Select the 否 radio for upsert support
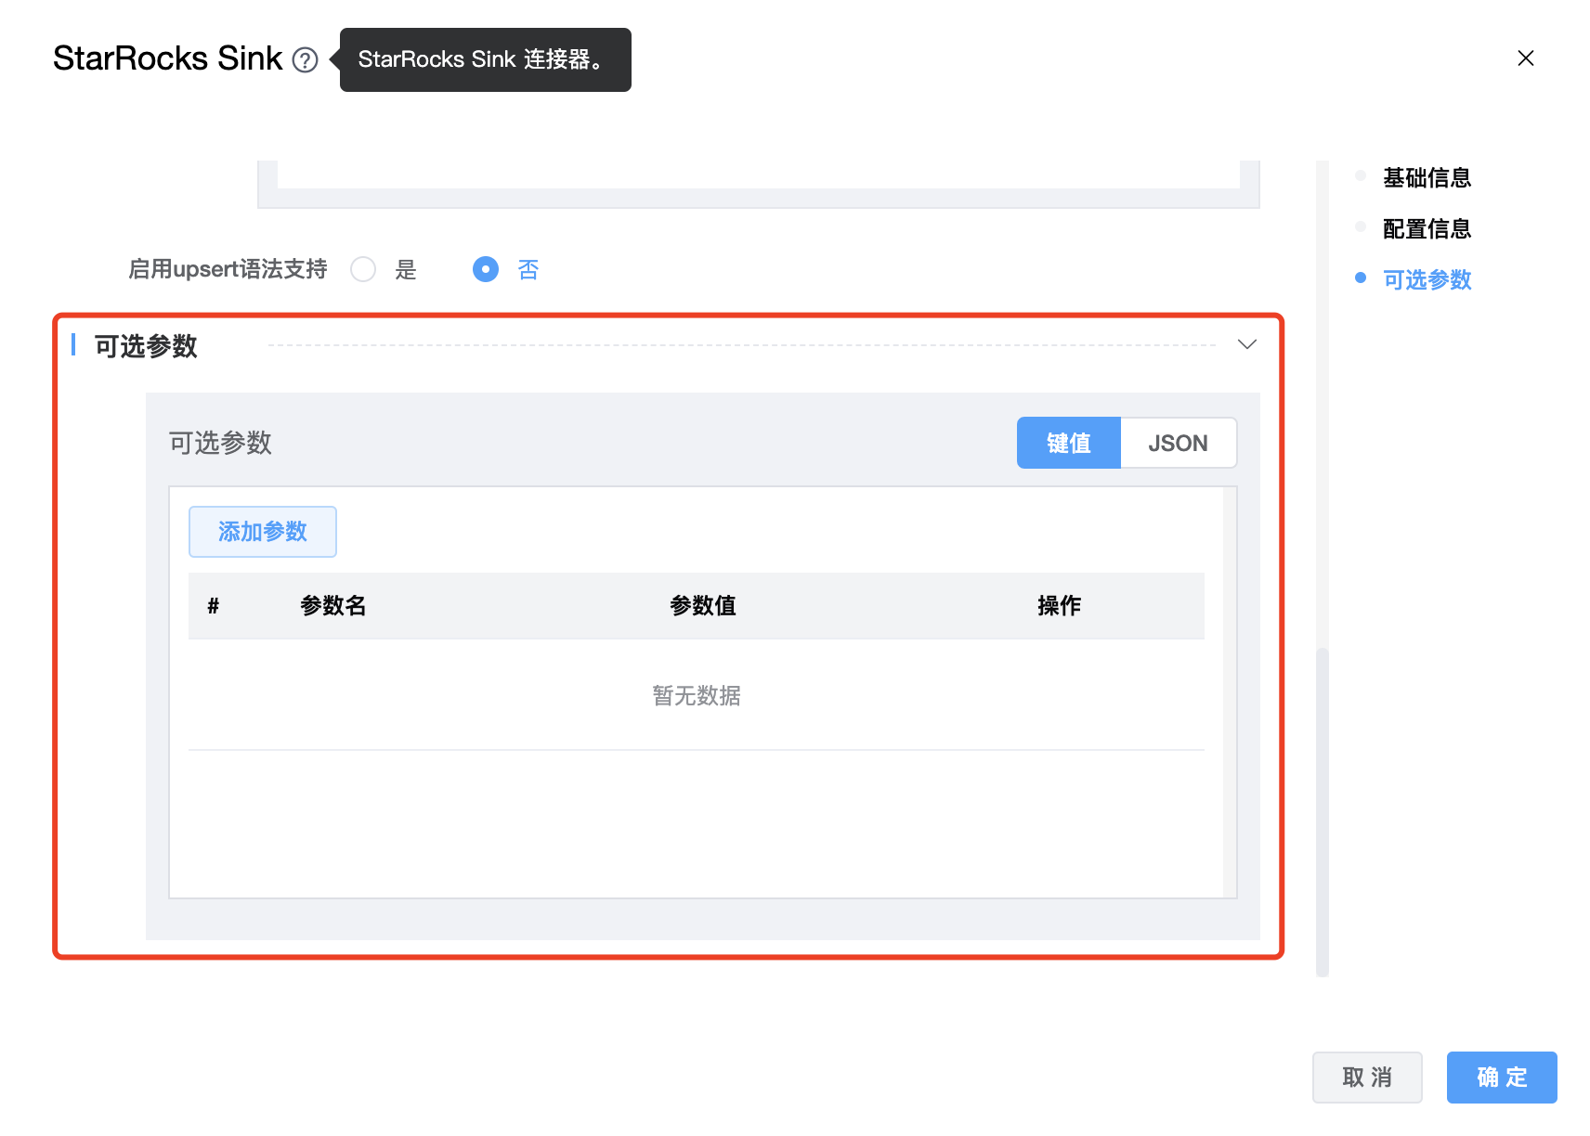Screen dimensions: 1590x1136 coord(486,269)
